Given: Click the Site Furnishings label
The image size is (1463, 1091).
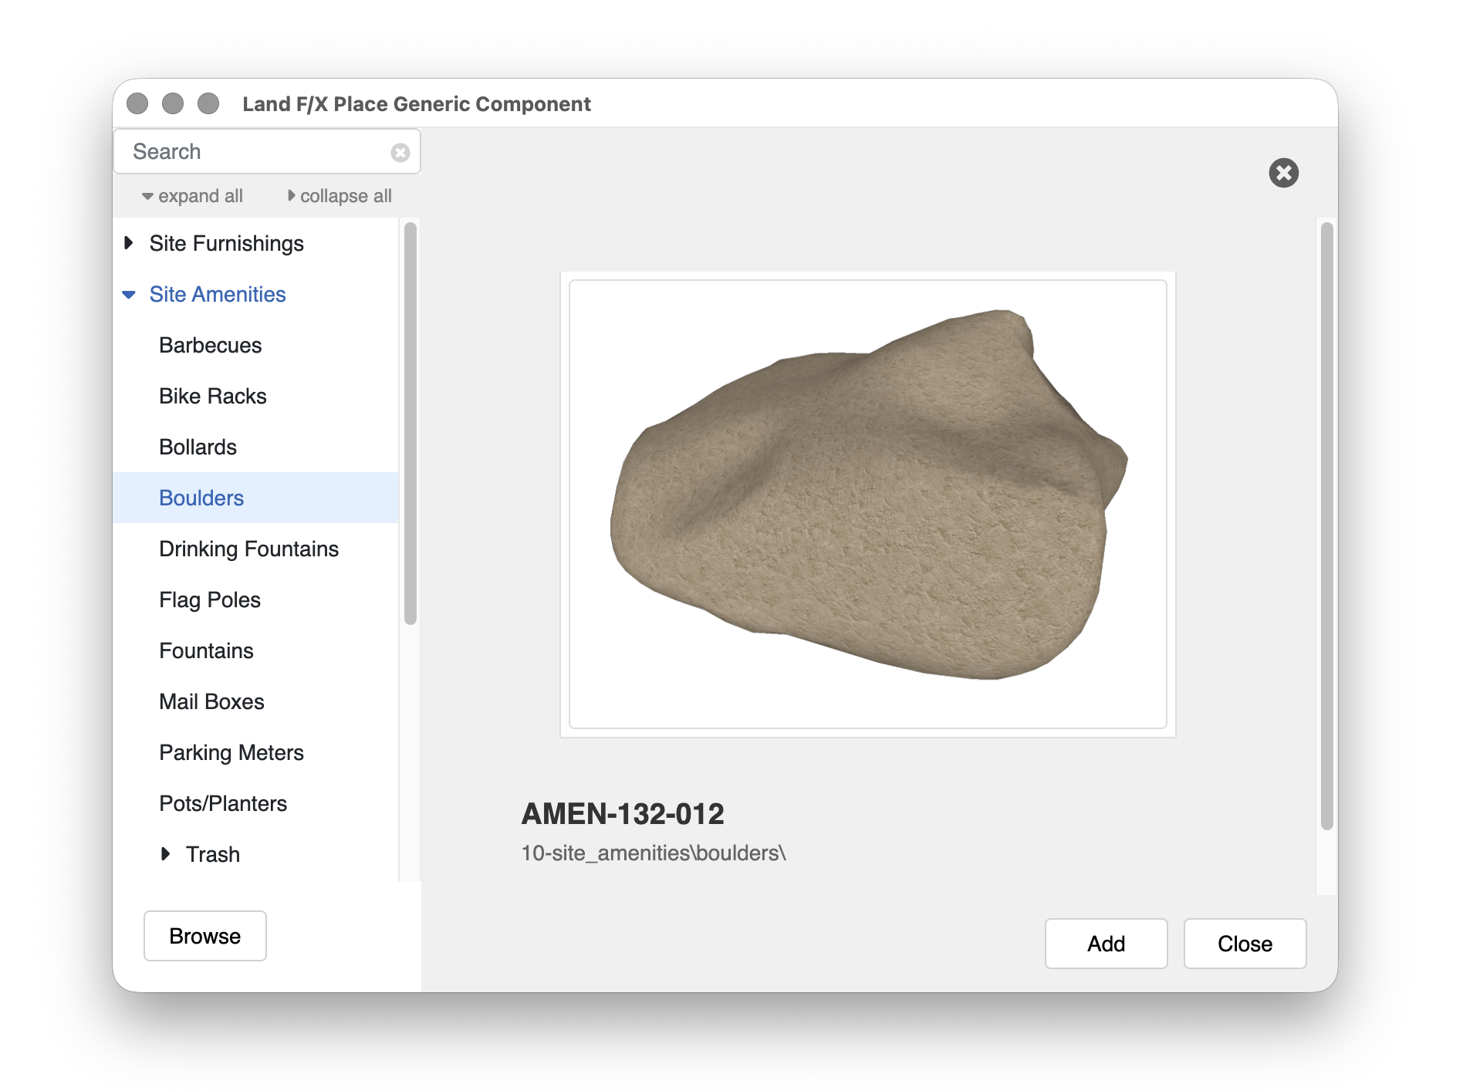Looking at the screenshot, I should (227, 243).
